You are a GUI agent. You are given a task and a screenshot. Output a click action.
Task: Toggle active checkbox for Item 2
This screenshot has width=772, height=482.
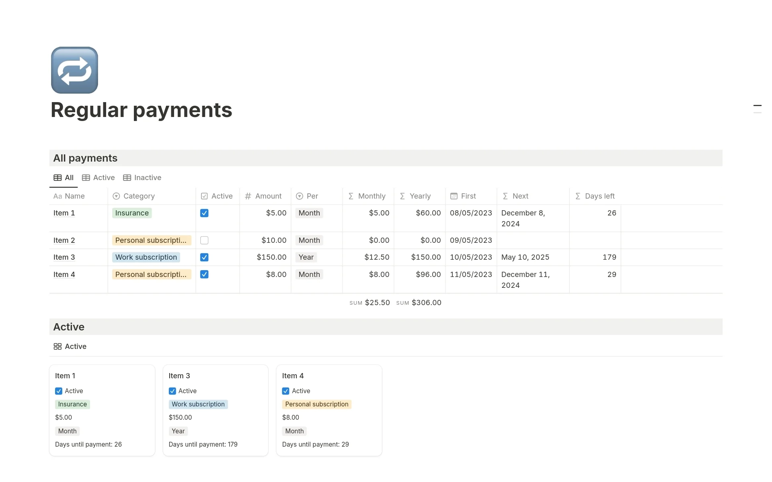pos(204,240)
